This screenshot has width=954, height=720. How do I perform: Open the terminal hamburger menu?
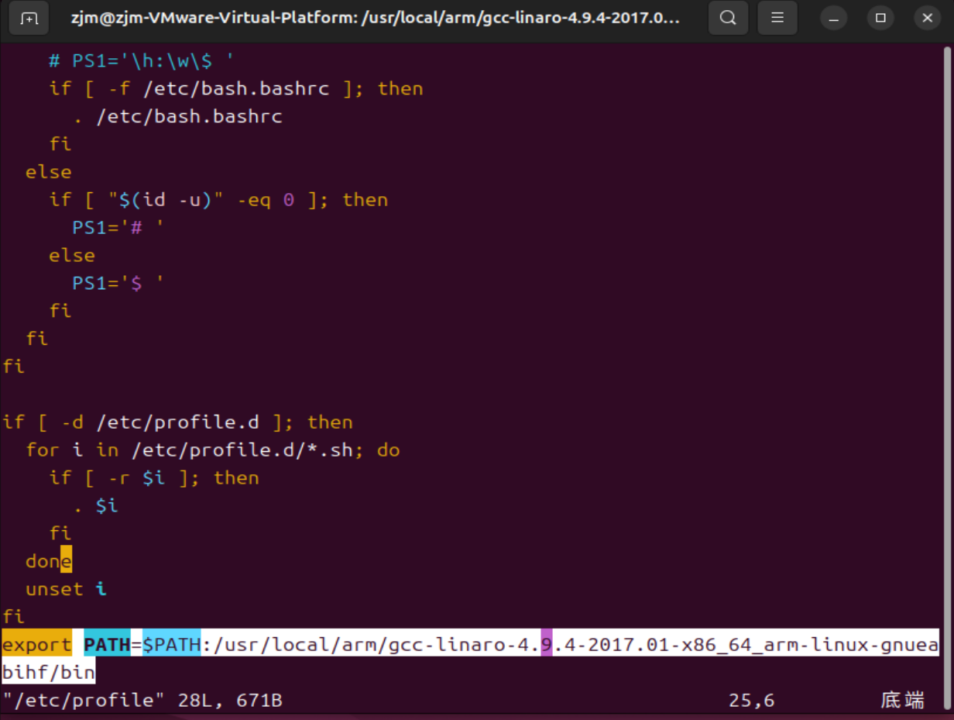pos(777,17)
